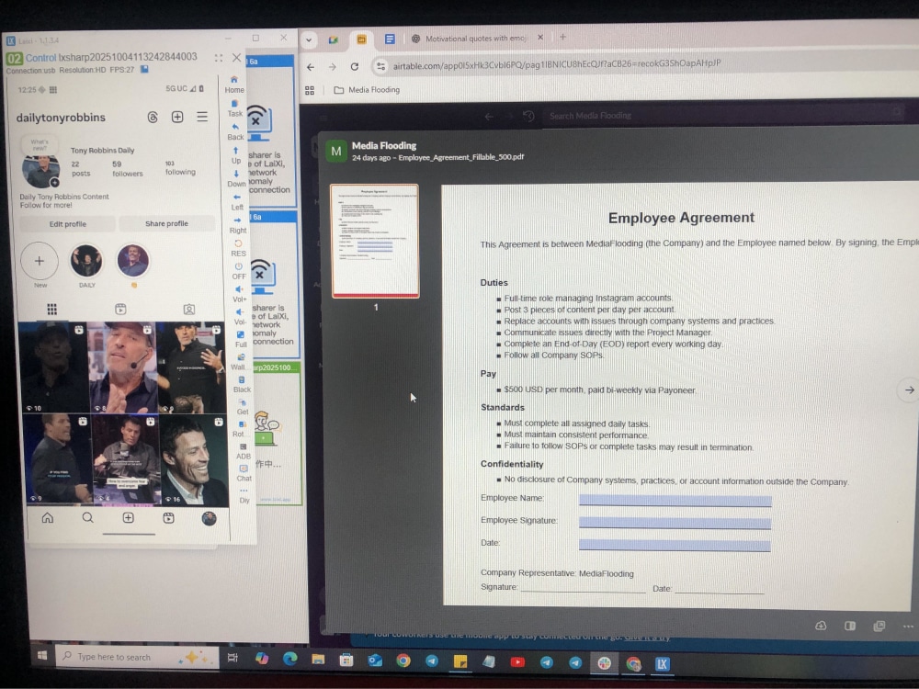Tap Instagram create-new plus icon in header
The height and width of the screenshot is (689, 919).
click(x=177, y=117)
